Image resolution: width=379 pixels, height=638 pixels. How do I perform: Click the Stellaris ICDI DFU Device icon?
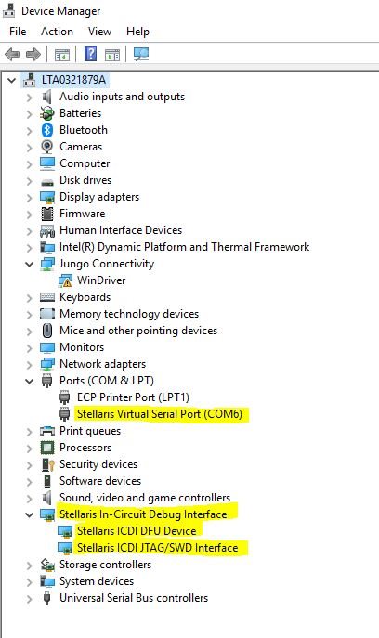pyautogui.click(x=65, y=531)
